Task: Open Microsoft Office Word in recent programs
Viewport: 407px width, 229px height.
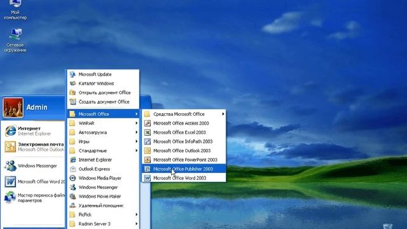Action: (33, 181)
